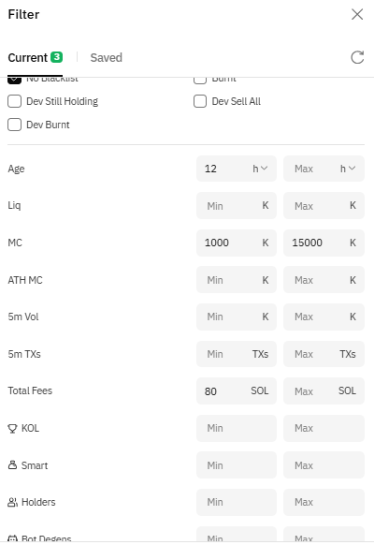Screen dimensions: 374x545
Task: Focus the Holders Max field
Action: click(324, 502)
